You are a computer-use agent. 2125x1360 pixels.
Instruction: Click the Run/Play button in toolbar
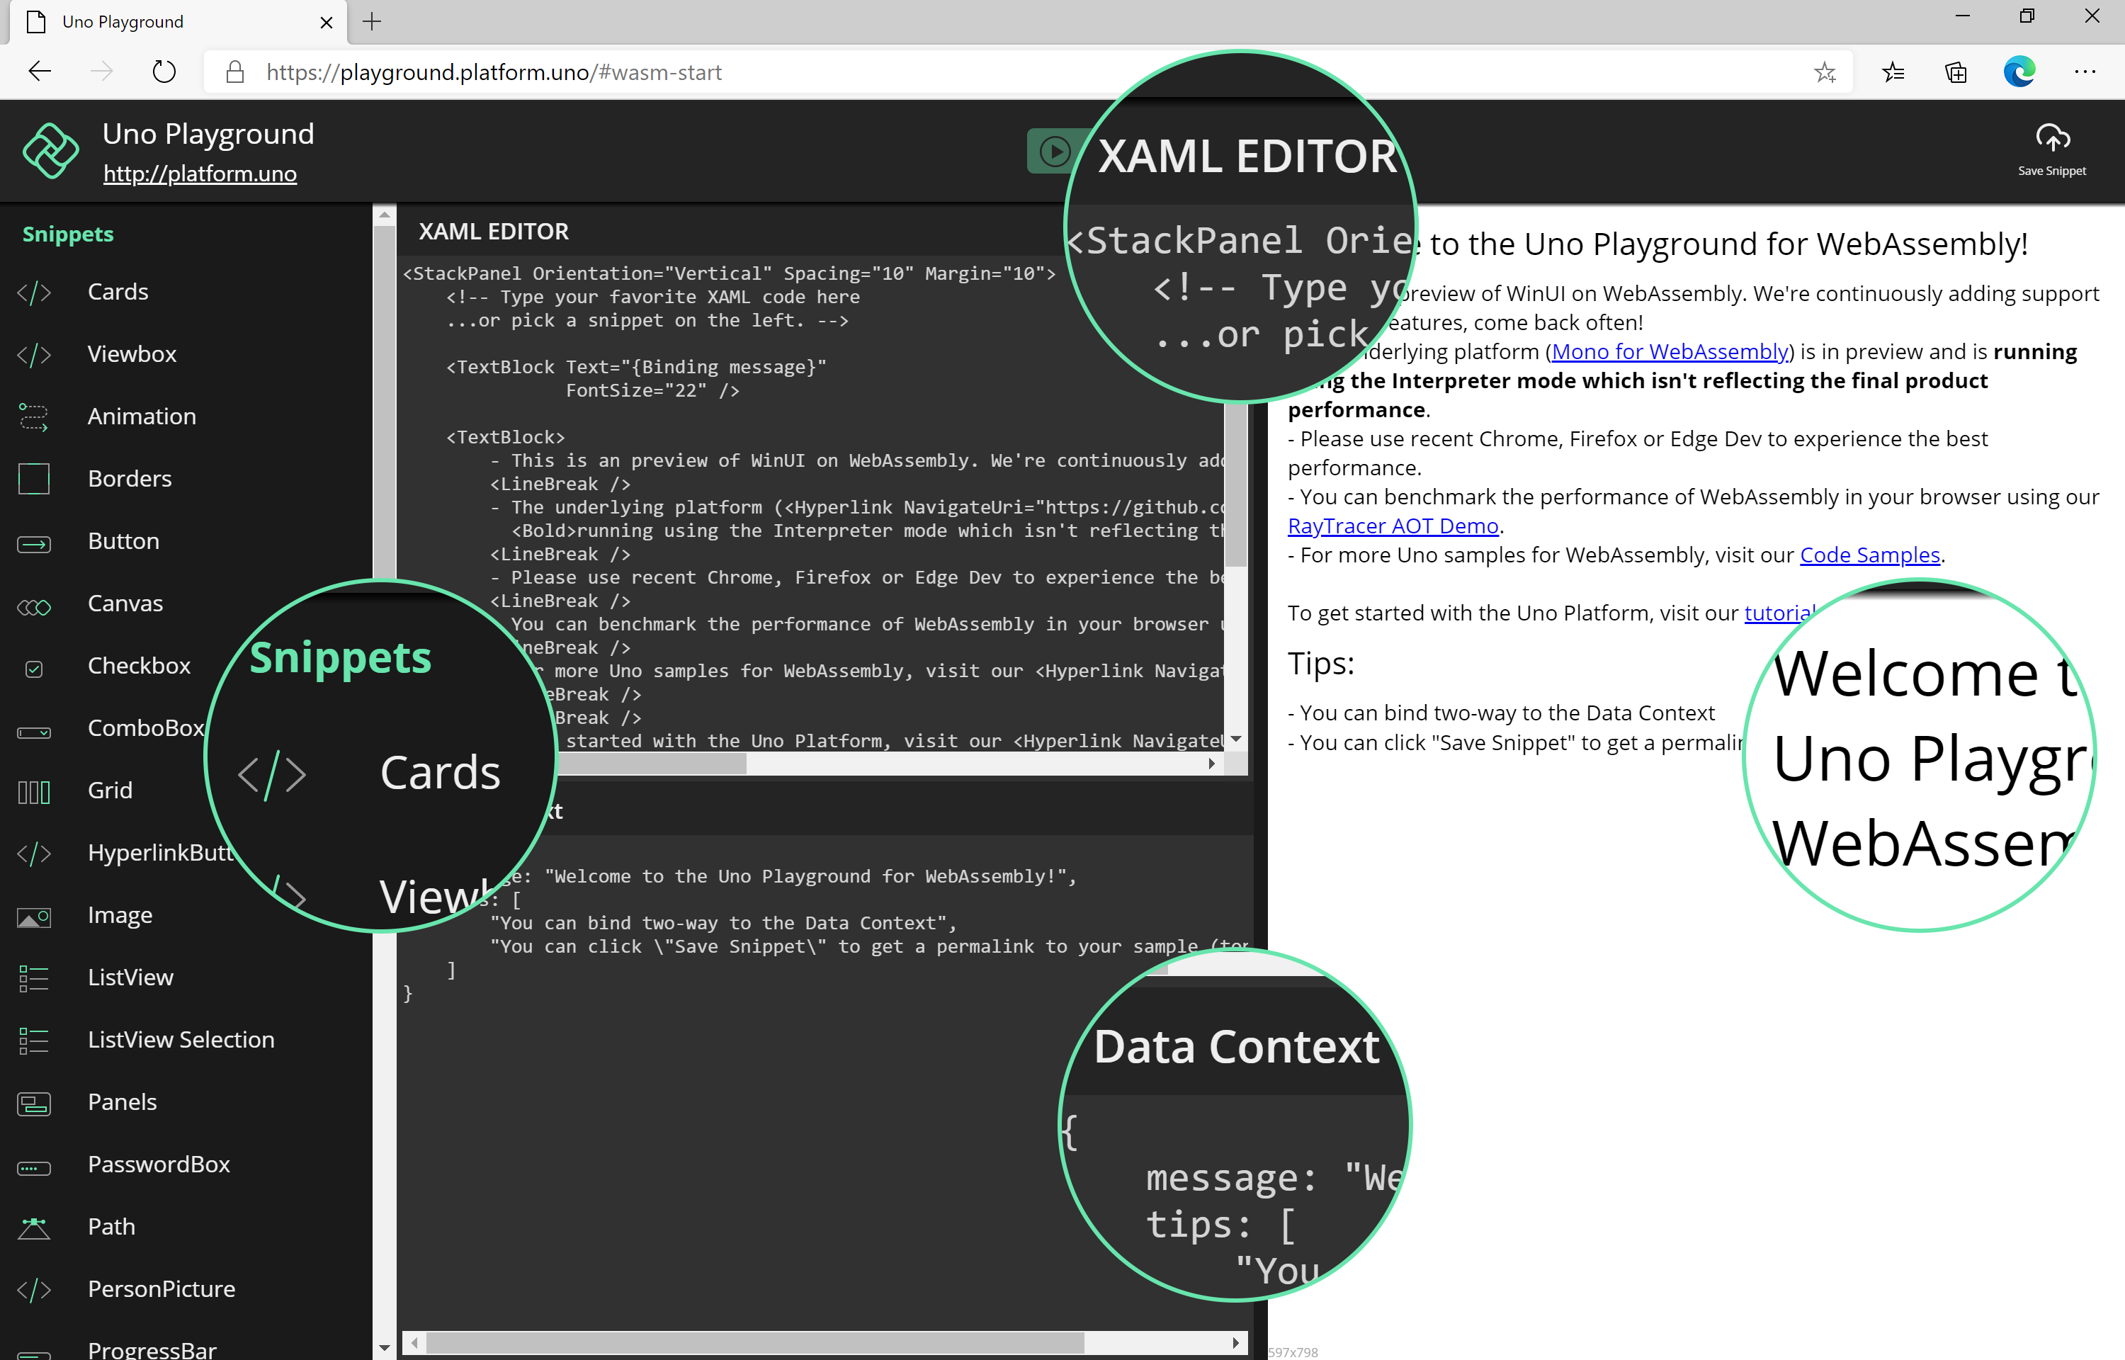[x=1053, y=152]
